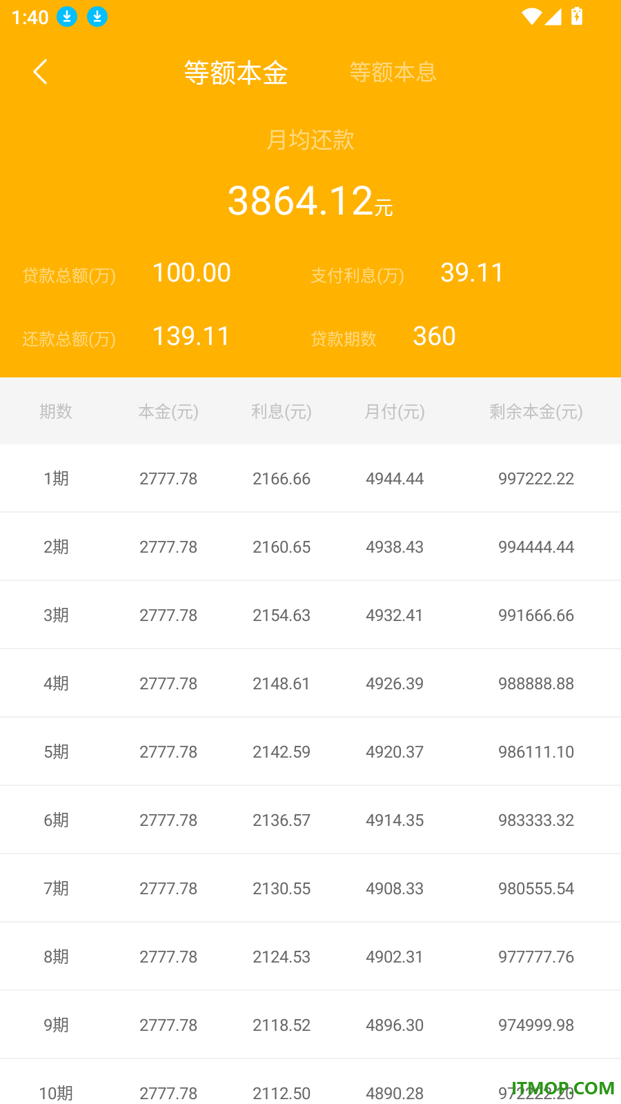Image resolution: width=621 pixels, height=1104 pixels.
Task: Select the 期数 column header
Action: (56, 412)
